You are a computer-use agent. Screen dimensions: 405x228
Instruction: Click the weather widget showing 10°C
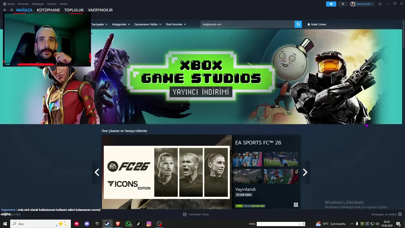[x=330, y=224]
